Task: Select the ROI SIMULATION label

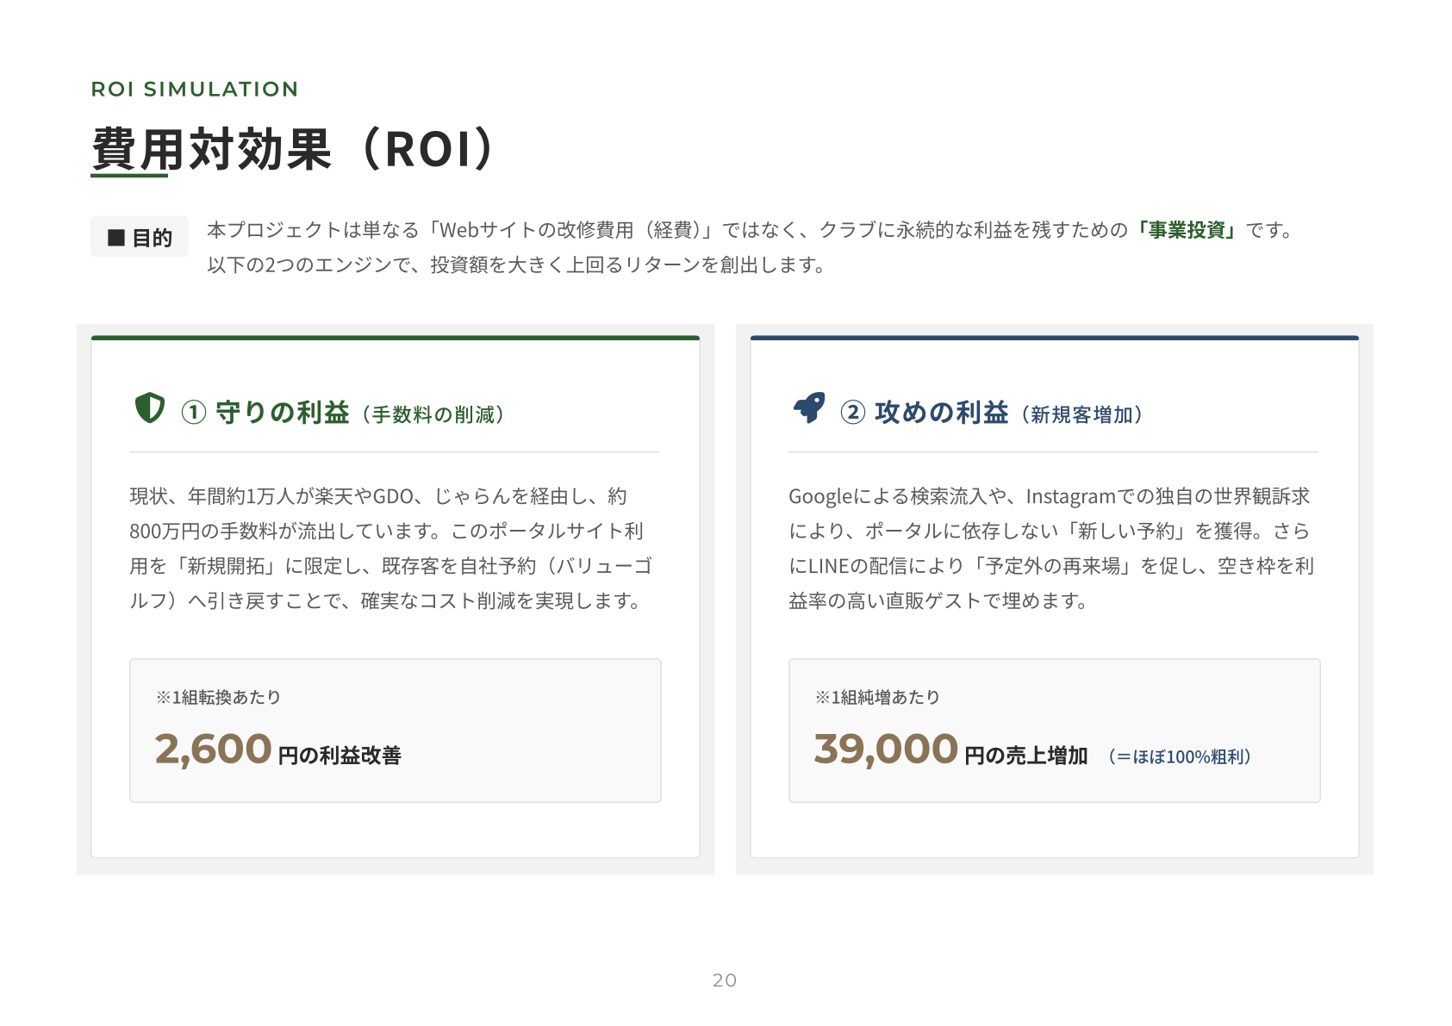Action: click(x=195, y=90)
